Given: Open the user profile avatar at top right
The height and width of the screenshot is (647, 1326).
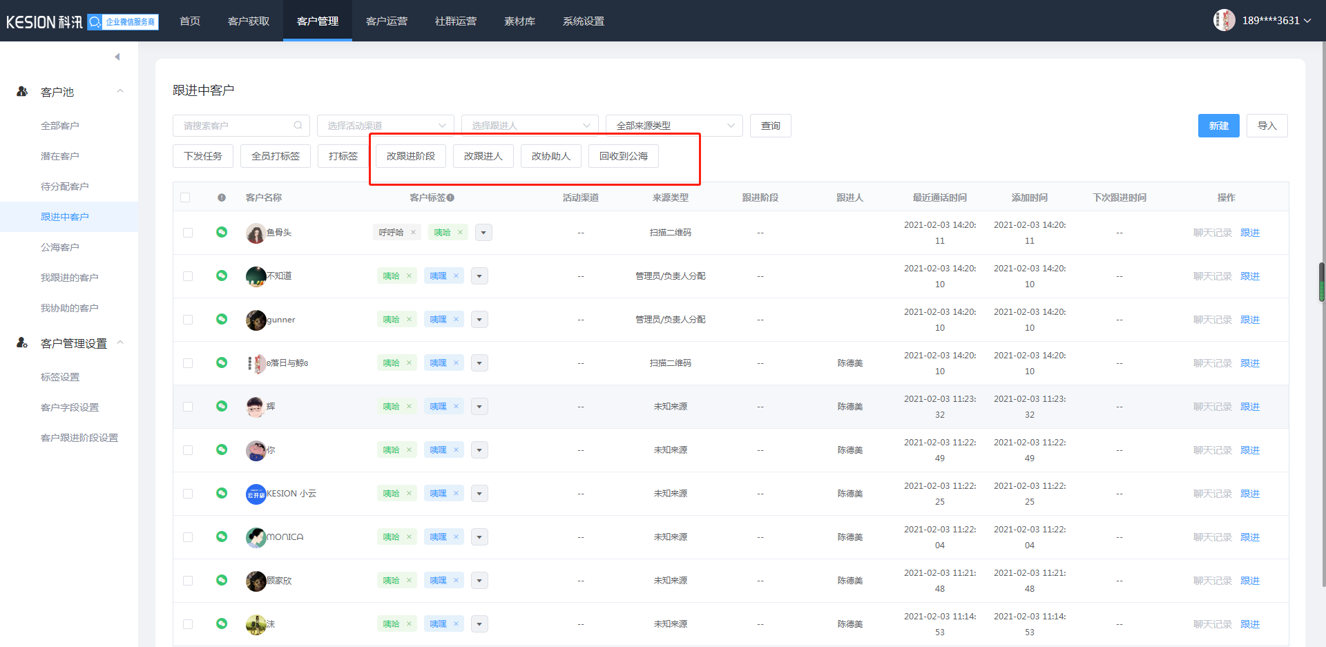Looking at the screenshot, I should pyautogui.click(x=1224, y=20).
